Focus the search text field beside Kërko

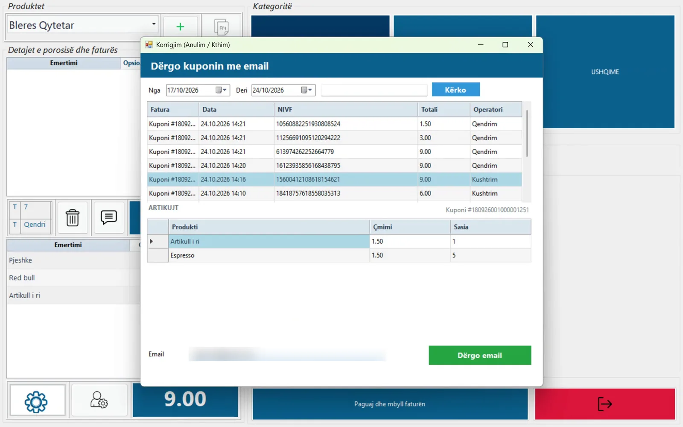click(374, 90)
